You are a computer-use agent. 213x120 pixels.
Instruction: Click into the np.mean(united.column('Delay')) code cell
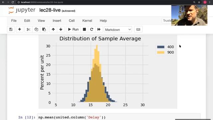click(x=118, y=117)
